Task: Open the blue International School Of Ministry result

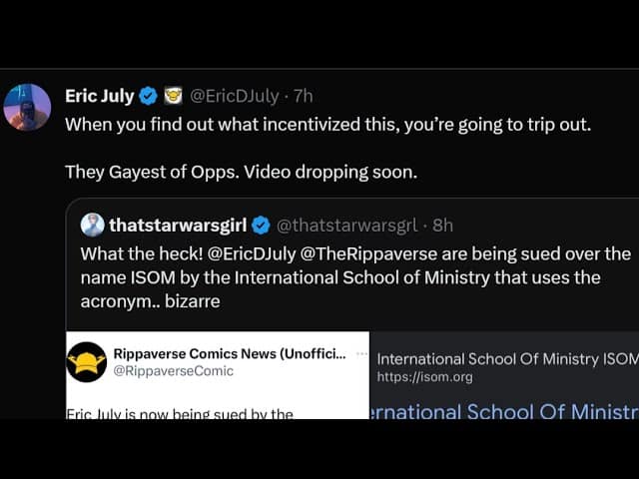Action: click(504, 411)
